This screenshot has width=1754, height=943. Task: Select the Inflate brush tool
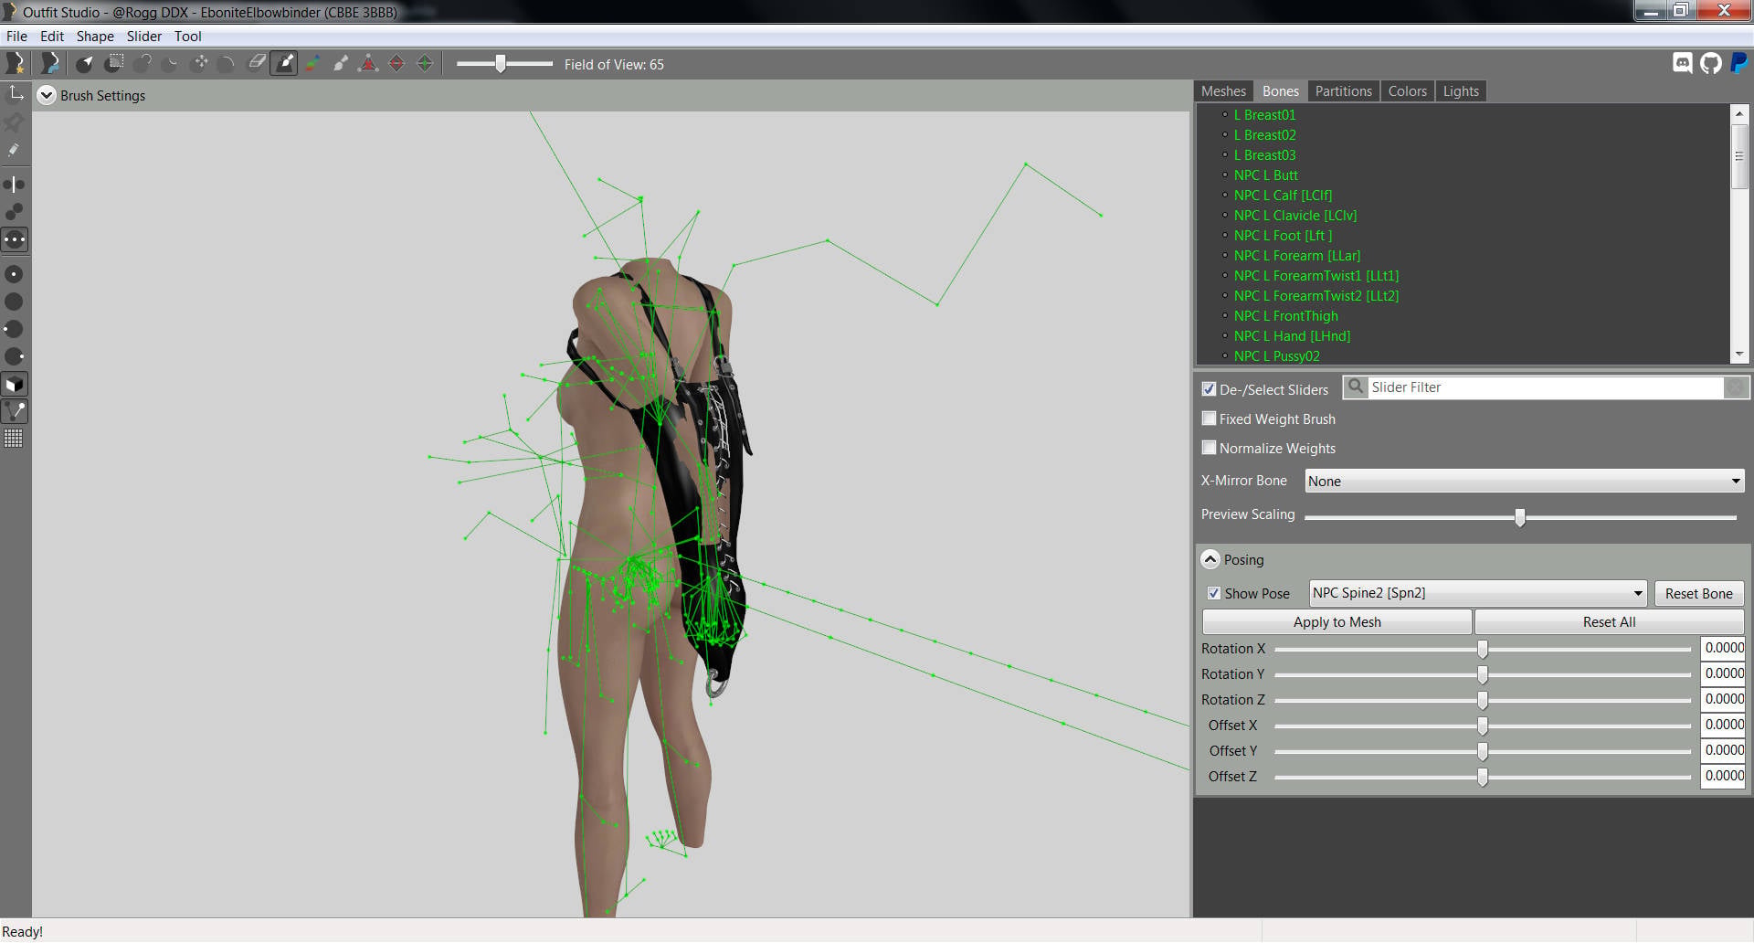tap(143, 64)
